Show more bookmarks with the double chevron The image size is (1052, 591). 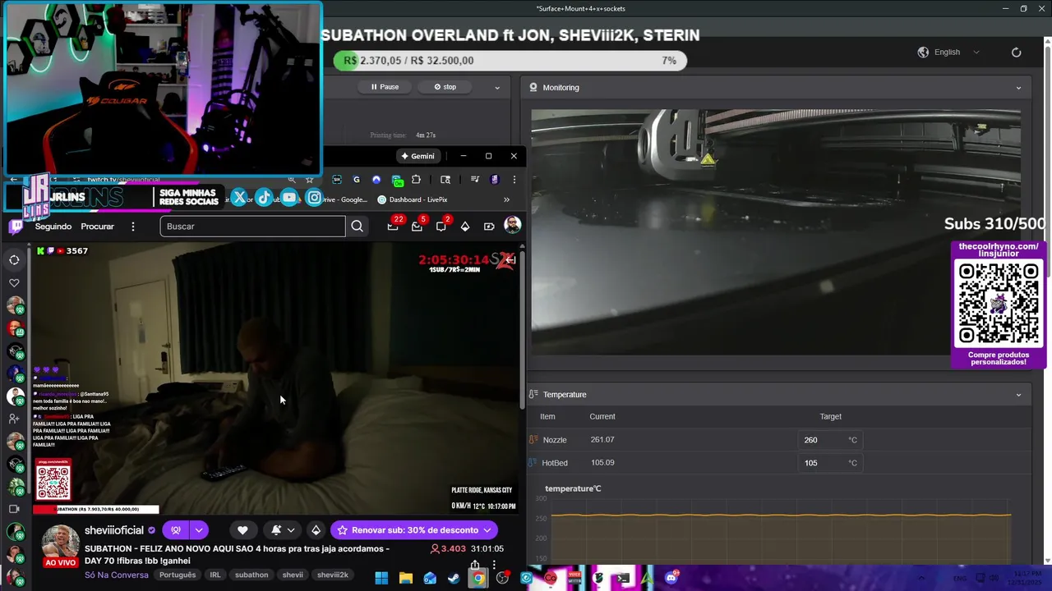click(x=506, y=199)
